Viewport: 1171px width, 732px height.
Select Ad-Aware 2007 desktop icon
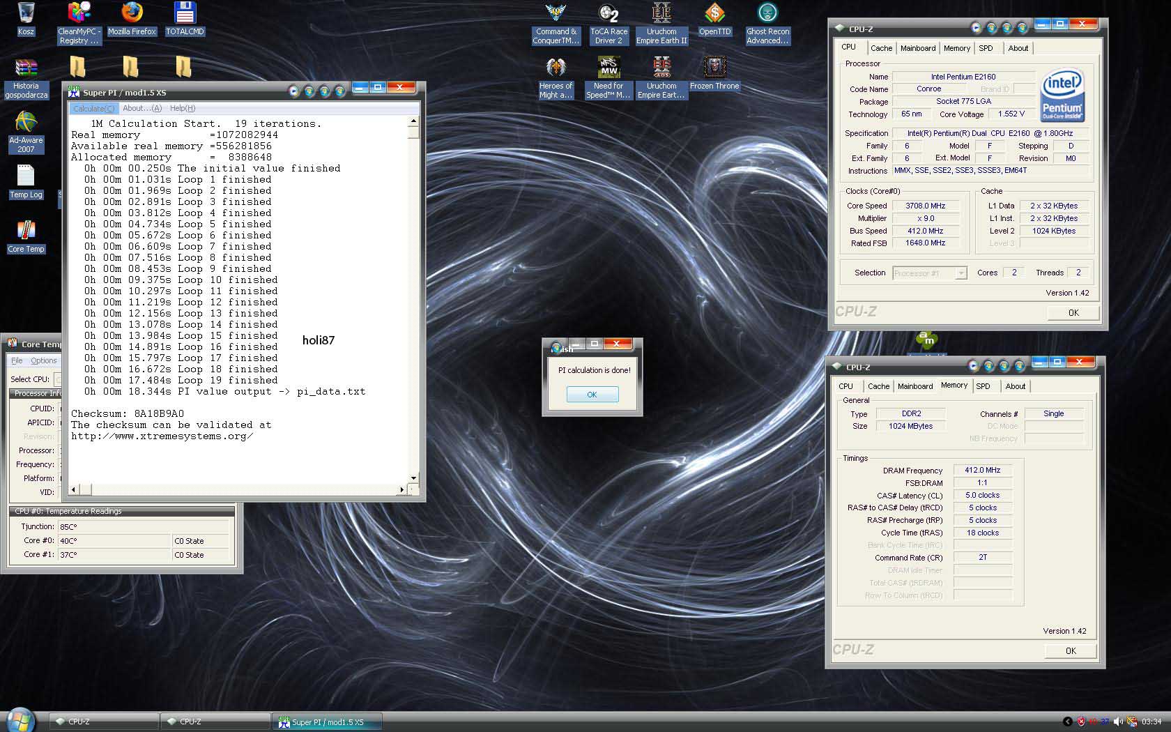point(26,132)
